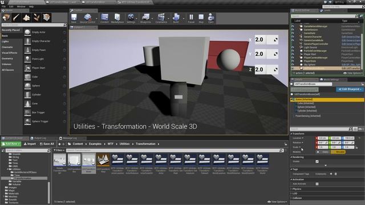Show advanced Rendering properties arrow
Image resolution: width=365 pixels, height=205 pixels.
tap(326, 165)
